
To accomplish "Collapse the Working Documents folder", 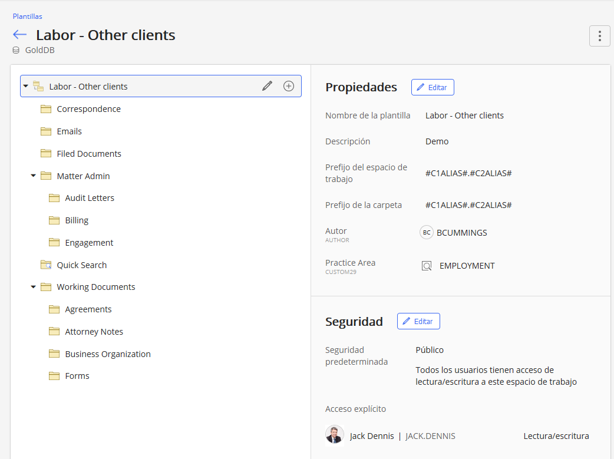I will point(34,287).
